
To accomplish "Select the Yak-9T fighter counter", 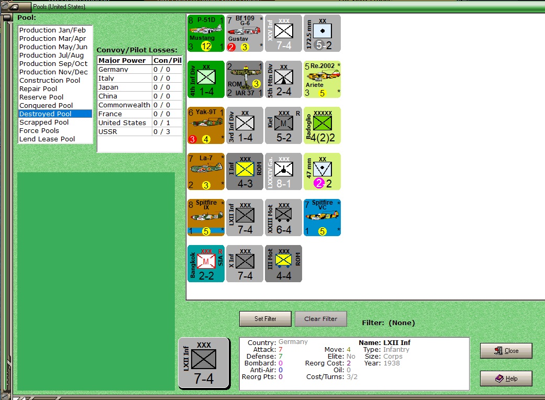I will pos(206,126).
